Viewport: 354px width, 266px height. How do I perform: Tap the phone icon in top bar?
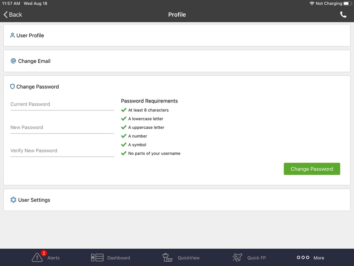(343, 14)
